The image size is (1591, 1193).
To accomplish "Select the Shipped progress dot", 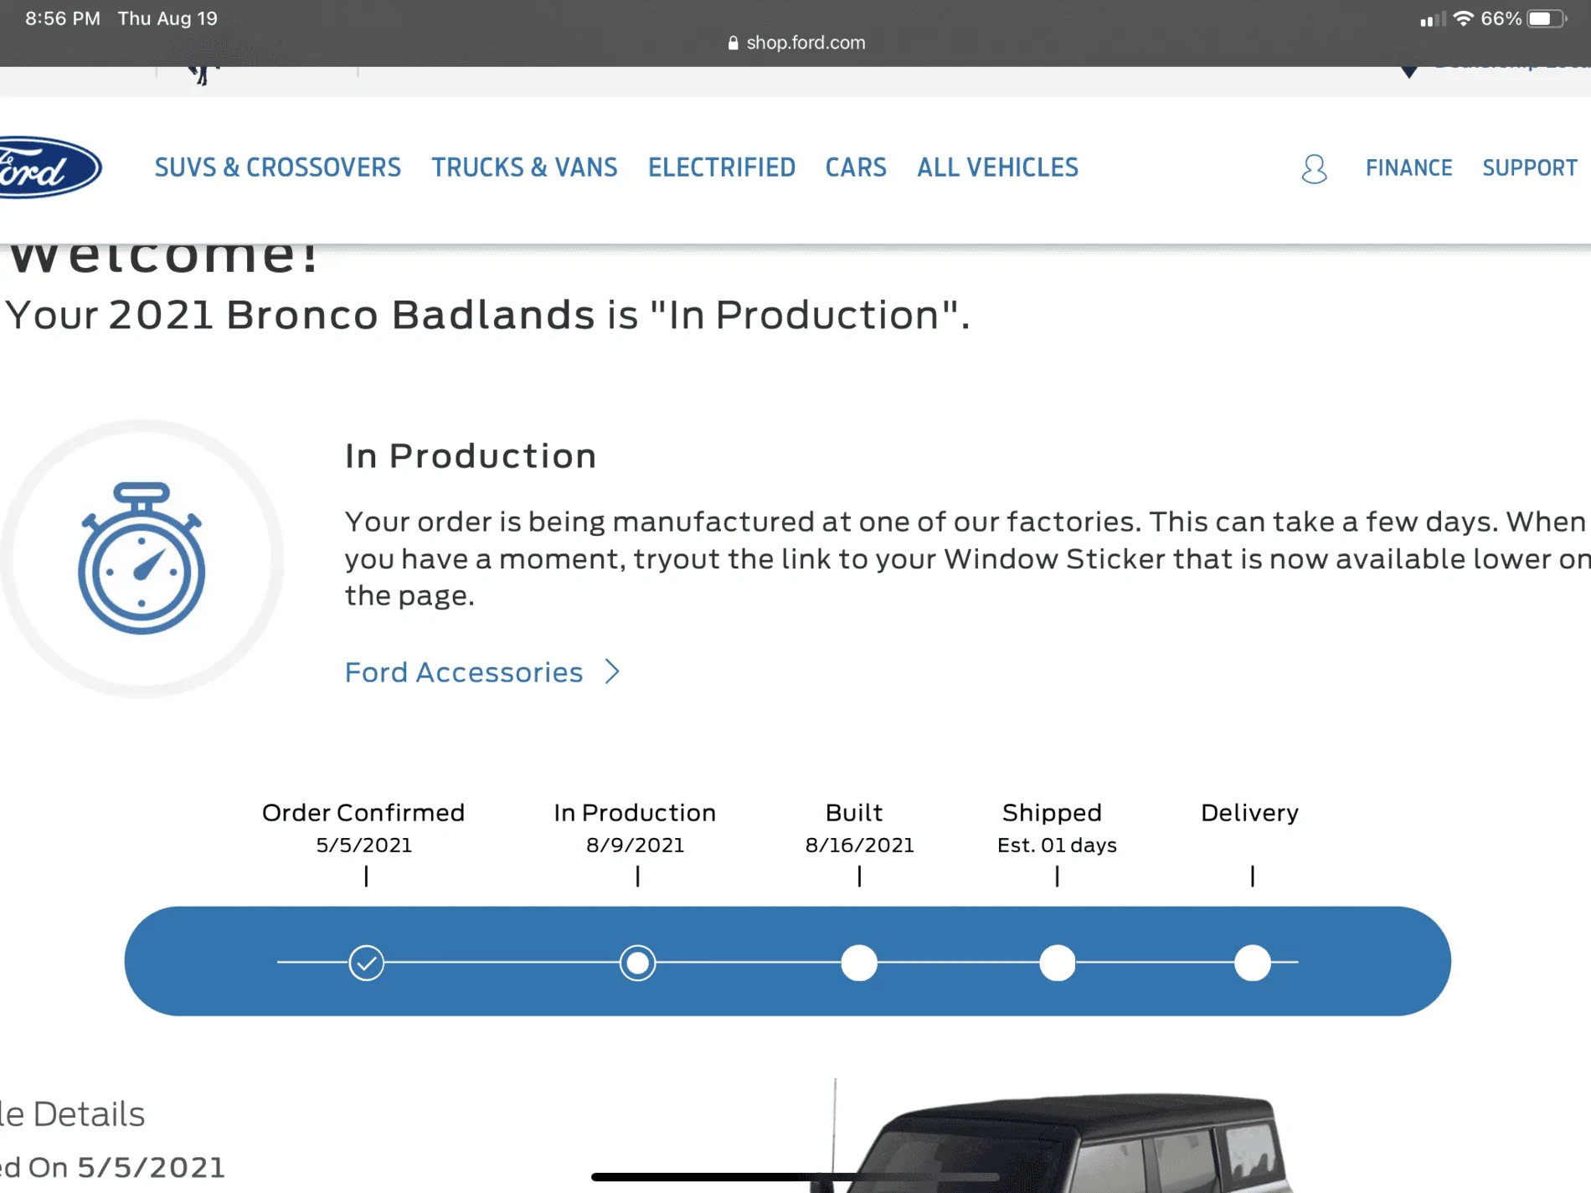I will point(1058,963).
